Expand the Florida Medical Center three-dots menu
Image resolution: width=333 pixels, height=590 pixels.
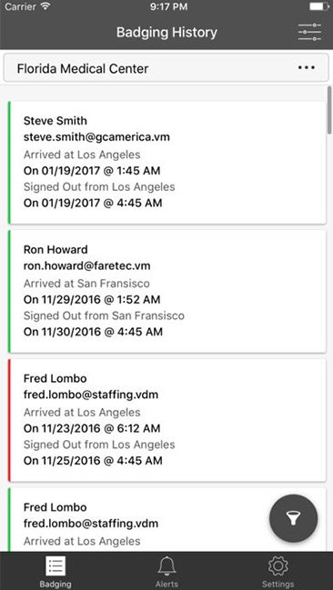pos(307,68)
